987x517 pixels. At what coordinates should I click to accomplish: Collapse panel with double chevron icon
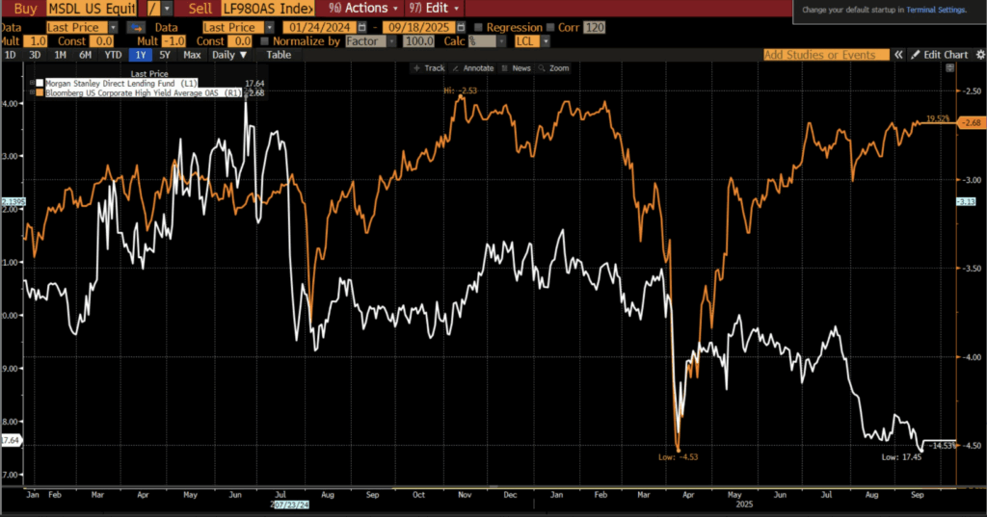[x=900, y=55]
